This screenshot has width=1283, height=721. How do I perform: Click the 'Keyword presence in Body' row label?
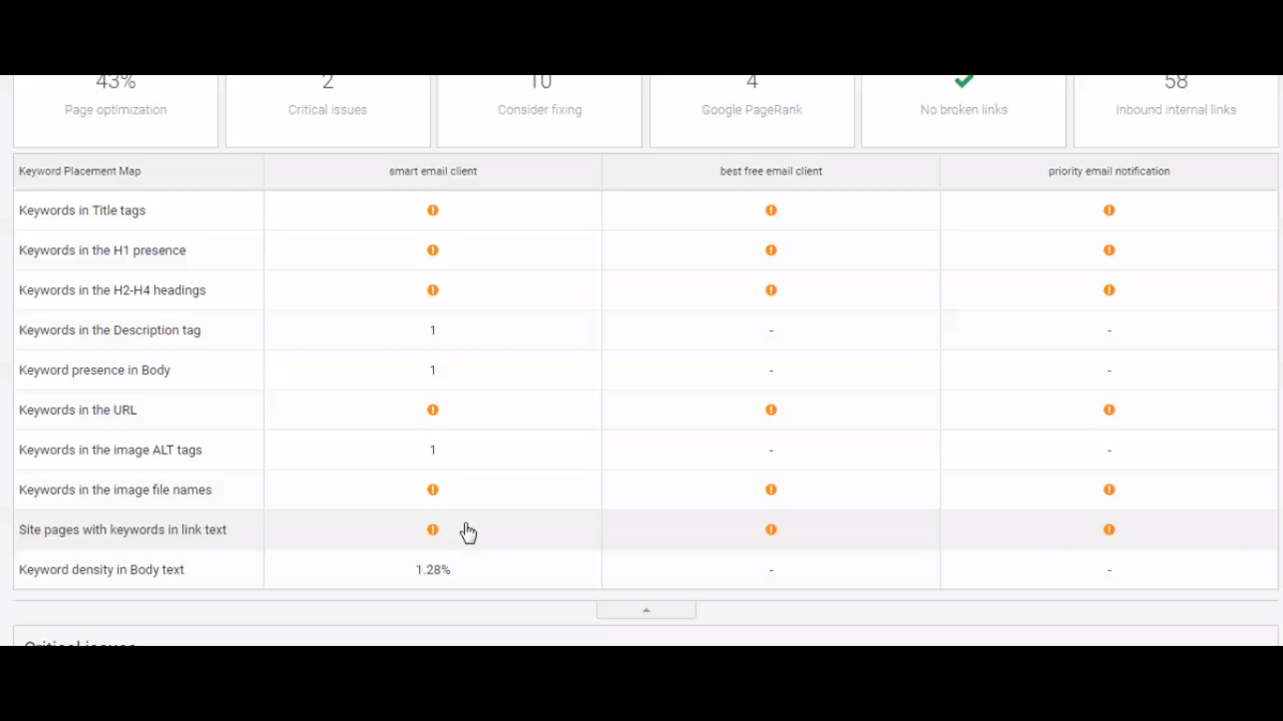coord(95,370)
